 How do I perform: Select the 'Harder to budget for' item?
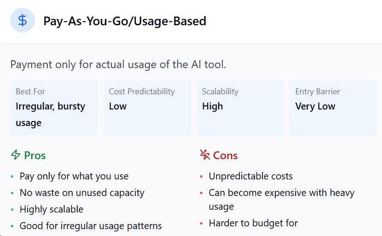pyautogui.click(x=253, y=223)
